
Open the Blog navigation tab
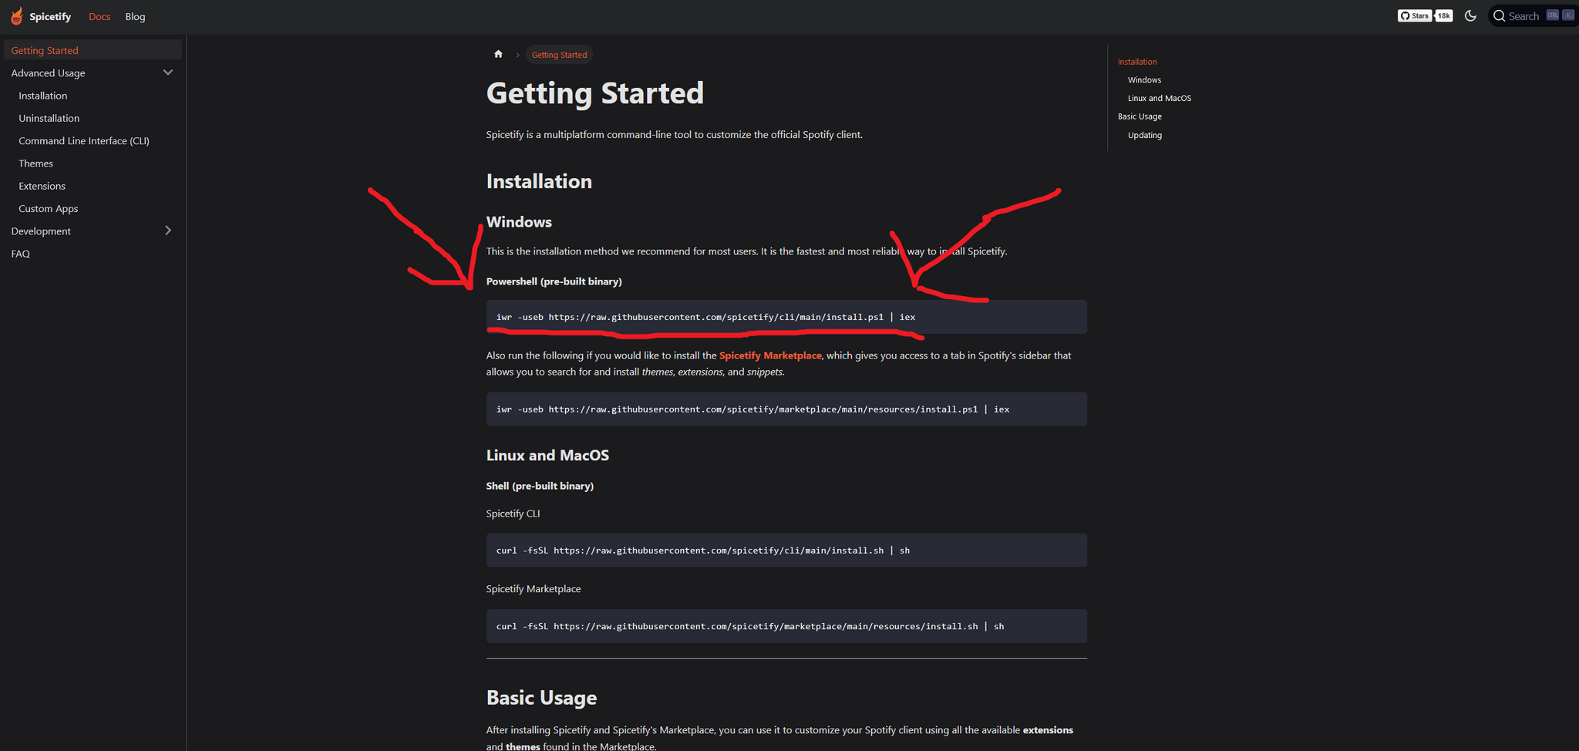(135, 16)
